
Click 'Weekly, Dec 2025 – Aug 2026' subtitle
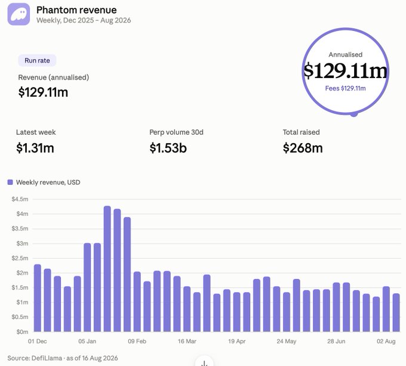point(84,20)
